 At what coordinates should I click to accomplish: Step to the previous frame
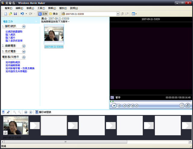129,106
